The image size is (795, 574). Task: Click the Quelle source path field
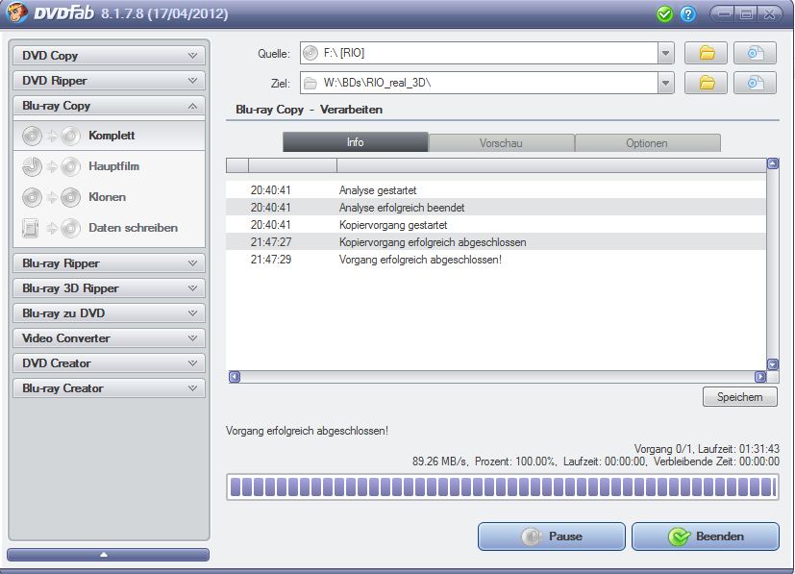point(479,53)
